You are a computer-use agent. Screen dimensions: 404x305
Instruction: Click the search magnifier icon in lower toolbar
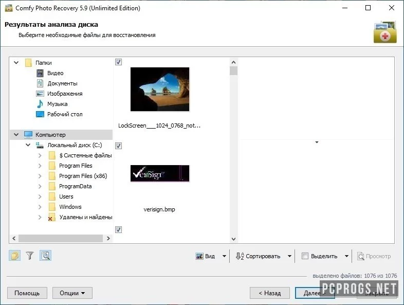(x=46, y=256)
